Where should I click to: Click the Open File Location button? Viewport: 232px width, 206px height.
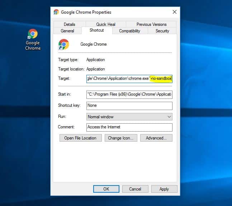[x=80, y=138]
